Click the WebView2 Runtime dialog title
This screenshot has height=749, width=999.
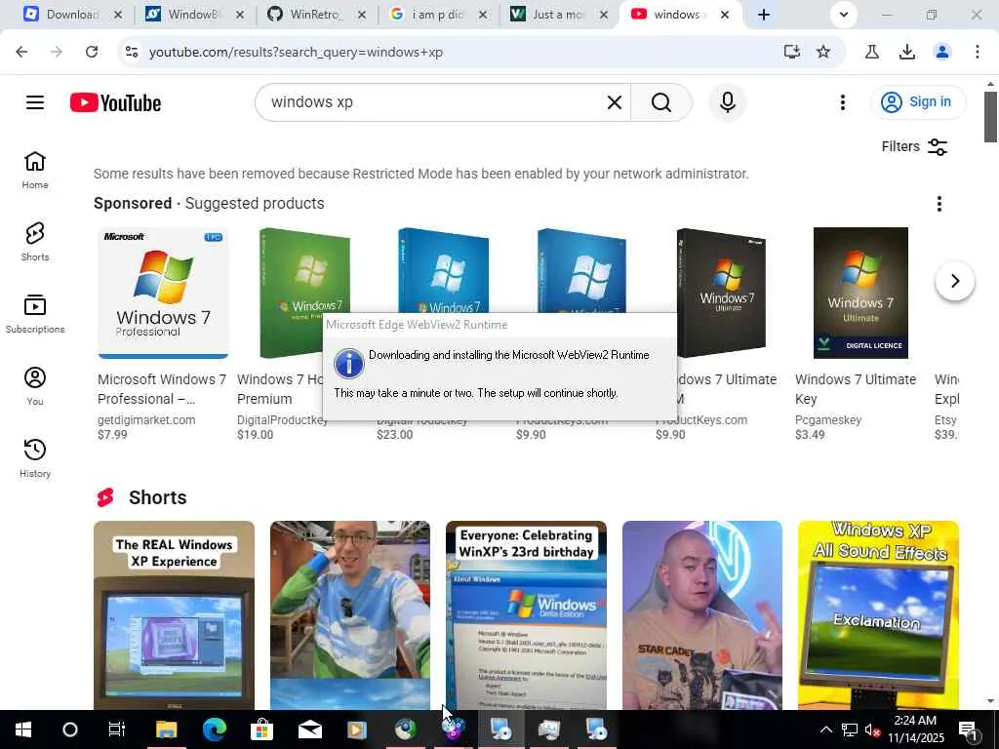point(417,325)
